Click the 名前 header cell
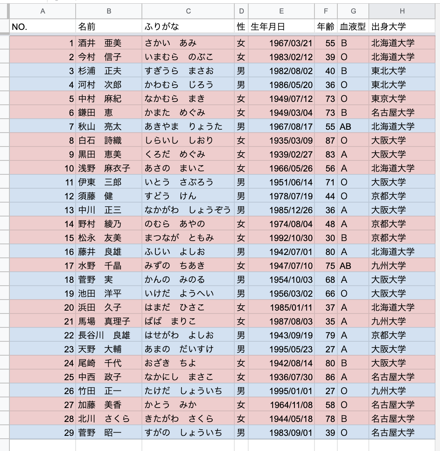440x451 pixels. pos(108,26)
